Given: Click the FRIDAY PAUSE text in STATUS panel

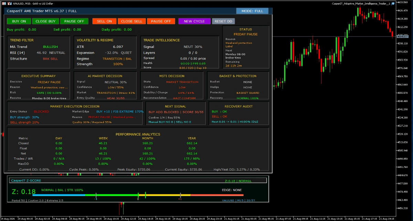Looking at the screenshot, I should (x=245, y=34).
